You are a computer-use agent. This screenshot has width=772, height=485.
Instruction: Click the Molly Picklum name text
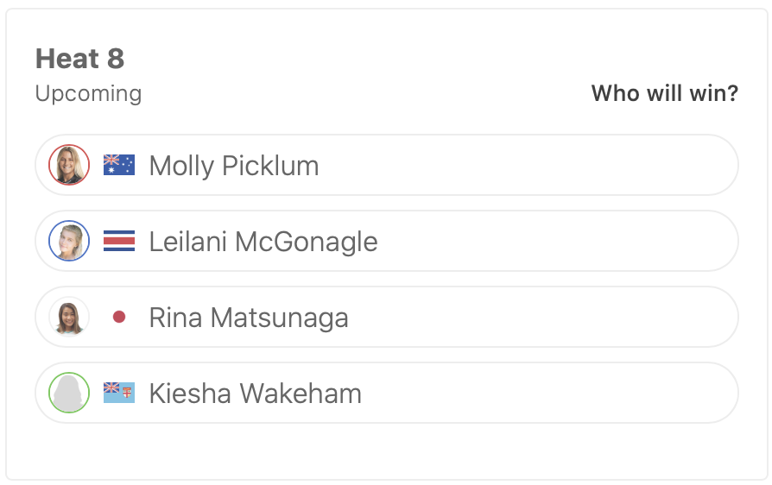234,166
